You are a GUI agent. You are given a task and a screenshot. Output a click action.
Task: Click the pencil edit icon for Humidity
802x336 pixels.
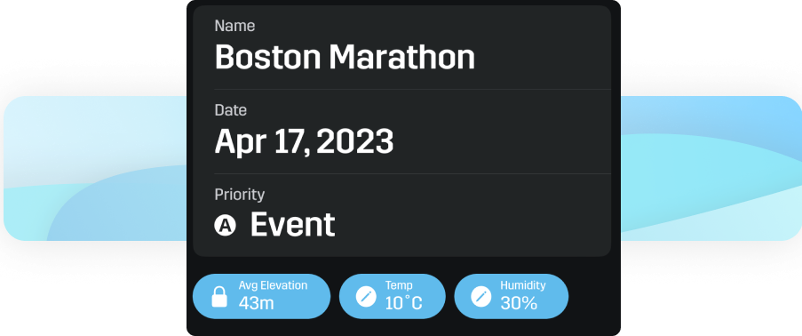pos(480,297)
